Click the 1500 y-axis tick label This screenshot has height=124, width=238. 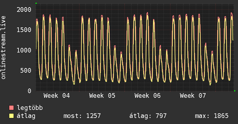click(x=24, y=30)
